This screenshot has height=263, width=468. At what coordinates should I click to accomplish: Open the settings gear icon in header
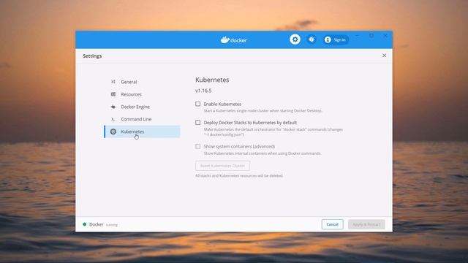pos(295,39)
